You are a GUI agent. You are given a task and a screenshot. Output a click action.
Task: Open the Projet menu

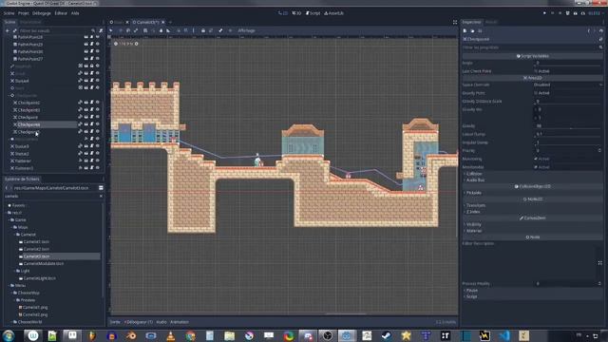[x=23, y=13]
